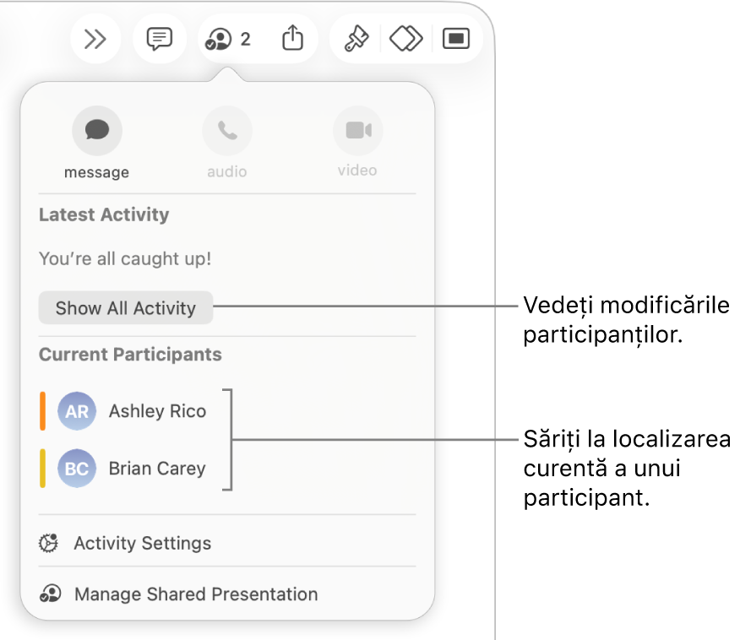The height and width of the screenshot is (640, 740).
Task: Start a message with participants
Action: tap(97, 131)
